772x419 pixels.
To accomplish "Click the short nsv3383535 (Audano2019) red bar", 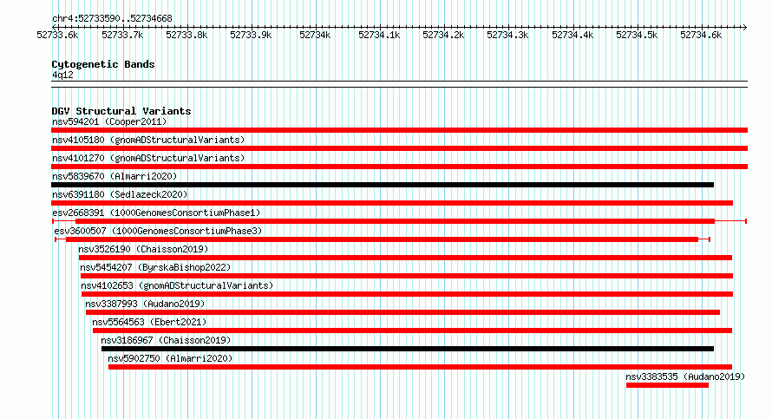I will (667, 385).
